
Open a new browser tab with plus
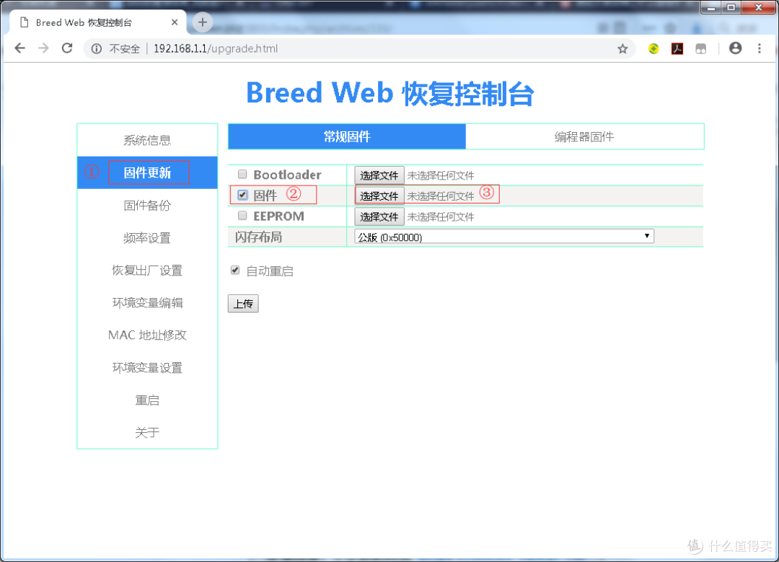[x=202, y=22]
